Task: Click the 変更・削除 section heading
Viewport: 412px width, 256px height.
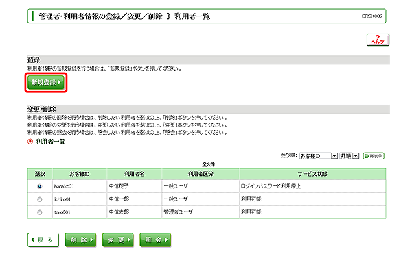Action: [x=42, y=110]
